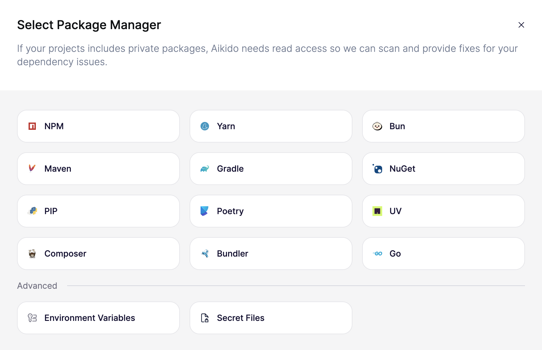Screen dimensions: 542x350
Task: Click the Bundler logo icon
Action: [x=205, y=254]
